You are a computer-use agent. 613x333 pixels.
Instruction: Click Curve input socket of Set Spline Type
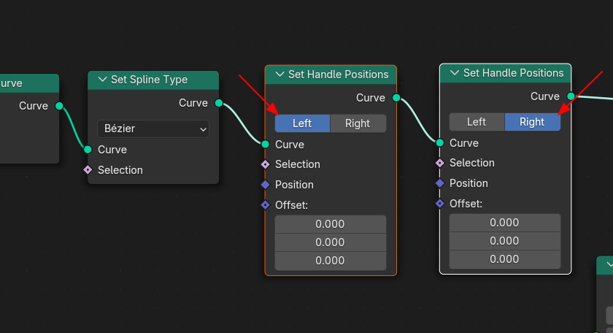(88, 150)
